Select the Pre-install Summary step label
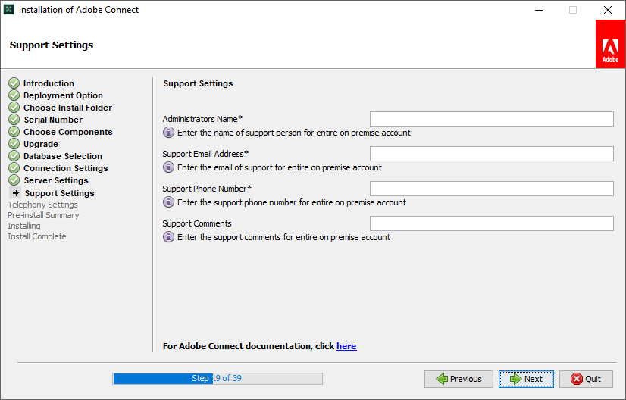Viewport: 626px width, 400px height. (43, 215)
